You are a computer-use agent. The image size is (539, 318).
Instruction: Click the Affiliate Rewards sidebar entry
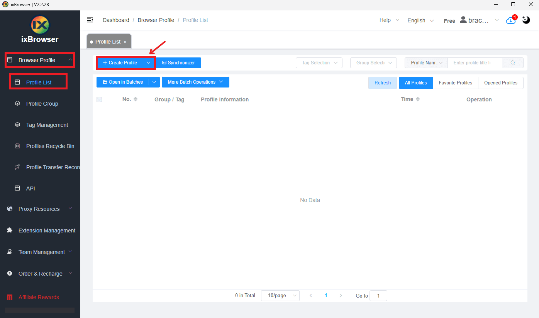coord(39,297)
